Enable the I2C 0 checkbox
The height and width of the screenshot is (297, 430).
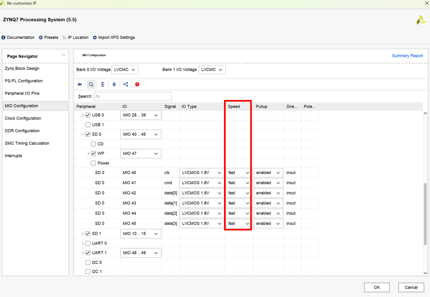tap(88, 262)
